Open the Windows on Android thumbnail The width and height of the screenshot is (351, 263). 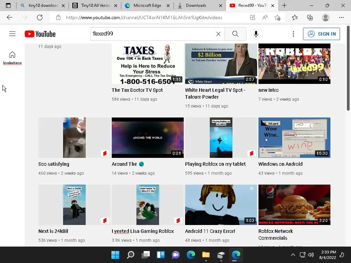coord(294,138)
